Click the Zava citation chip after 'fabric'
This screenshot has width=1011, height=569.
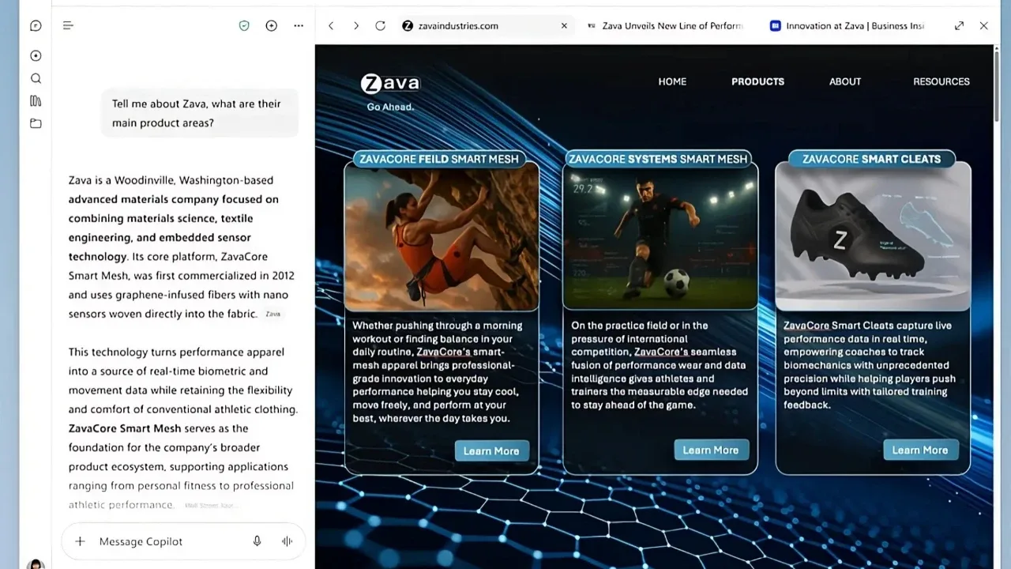272,315
